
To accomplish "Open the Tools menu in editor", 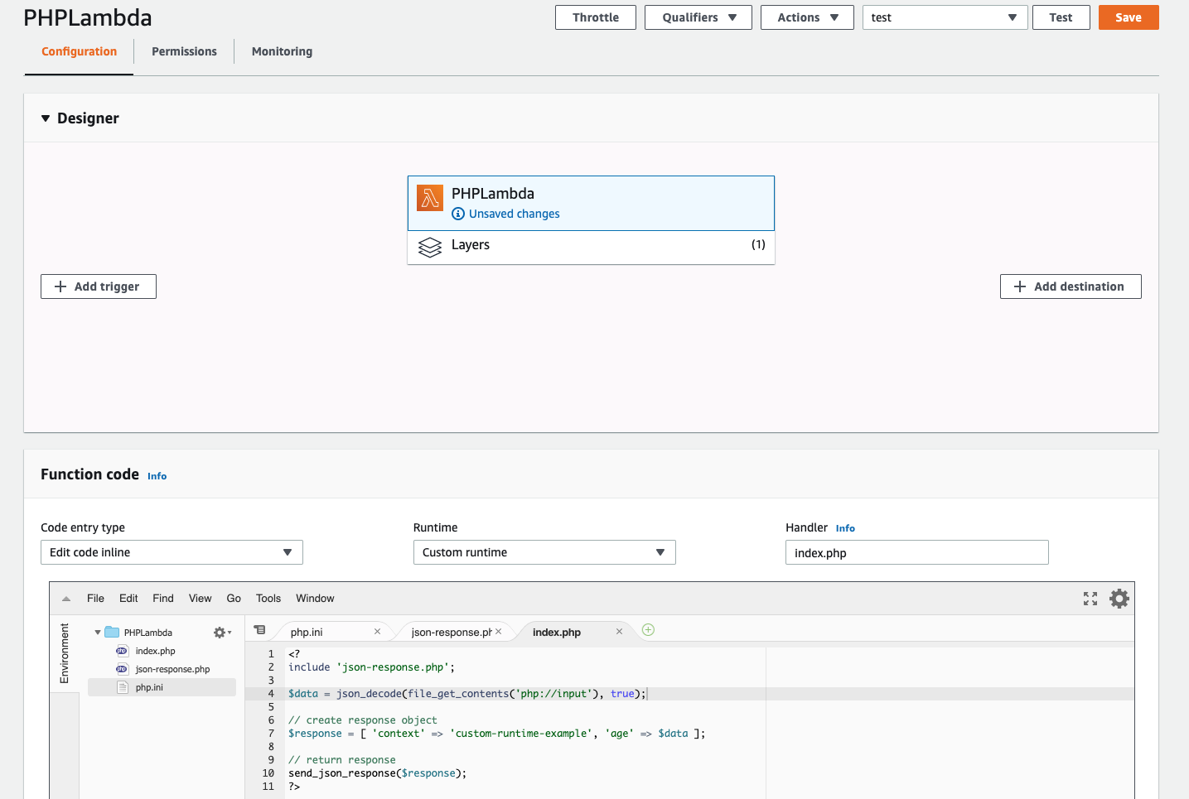I will click(x=268, y=599).
